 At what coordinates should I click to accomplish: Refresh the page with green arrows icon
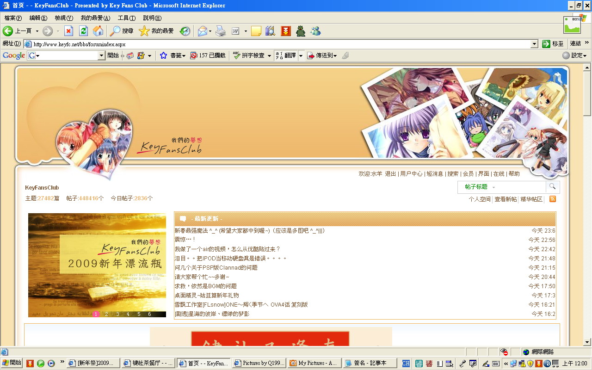pos(83,31)
